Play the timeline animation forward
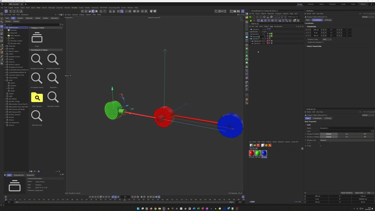The height and width of the screenshot is (211, 375). pos(98,197)
